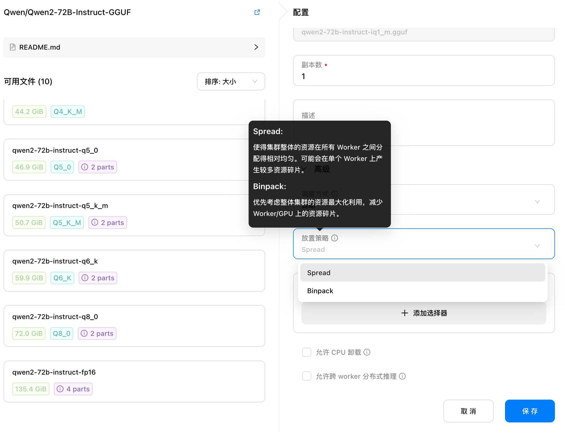Enable 允许 CPU 卸载 checkbox
This screenshot has width=565, height=434.
point(307,352)
